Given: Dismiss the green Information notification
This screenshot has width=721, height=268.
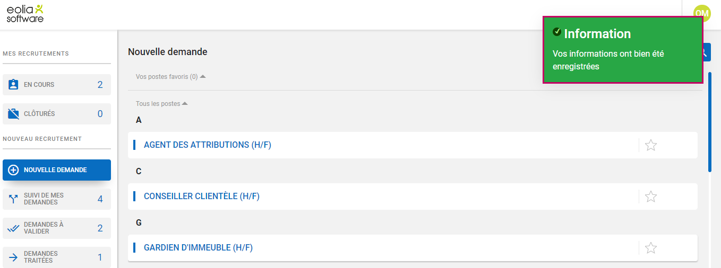Looking at the screenshot, I should point(622,50).
